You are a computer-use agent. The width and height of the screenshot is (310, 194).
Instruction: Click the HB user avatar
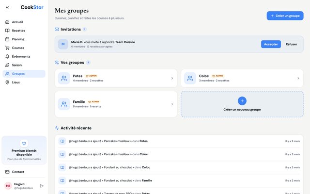click(8, 186)
